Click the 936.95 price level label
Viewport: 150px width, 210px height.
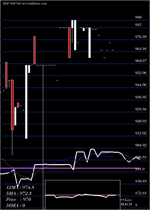coord(141,97)
